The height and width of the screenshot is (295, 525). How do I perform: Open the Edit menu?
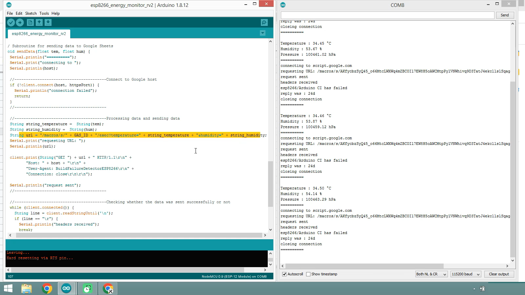19,13
